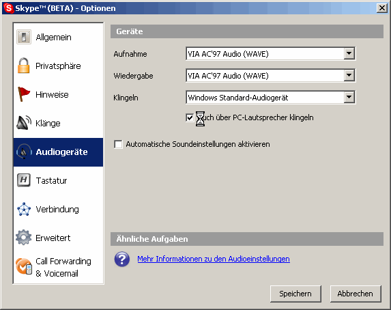
Task: Show the Erweitert section
Action: 59,238
